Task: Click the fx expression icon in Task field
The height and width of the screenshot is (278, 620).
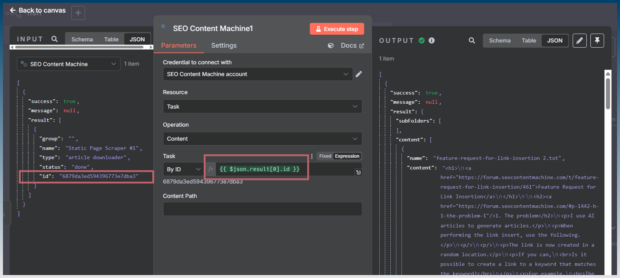Action: [x=211, y=169]
